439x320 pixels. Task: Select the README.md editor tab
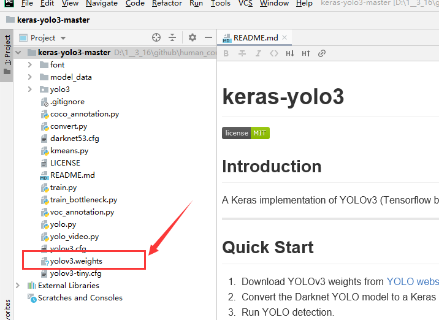point(254,37)
